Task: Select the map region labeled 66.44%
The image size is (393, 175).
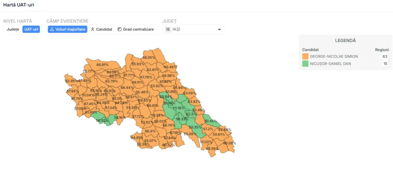Action: tap(127, 88)
